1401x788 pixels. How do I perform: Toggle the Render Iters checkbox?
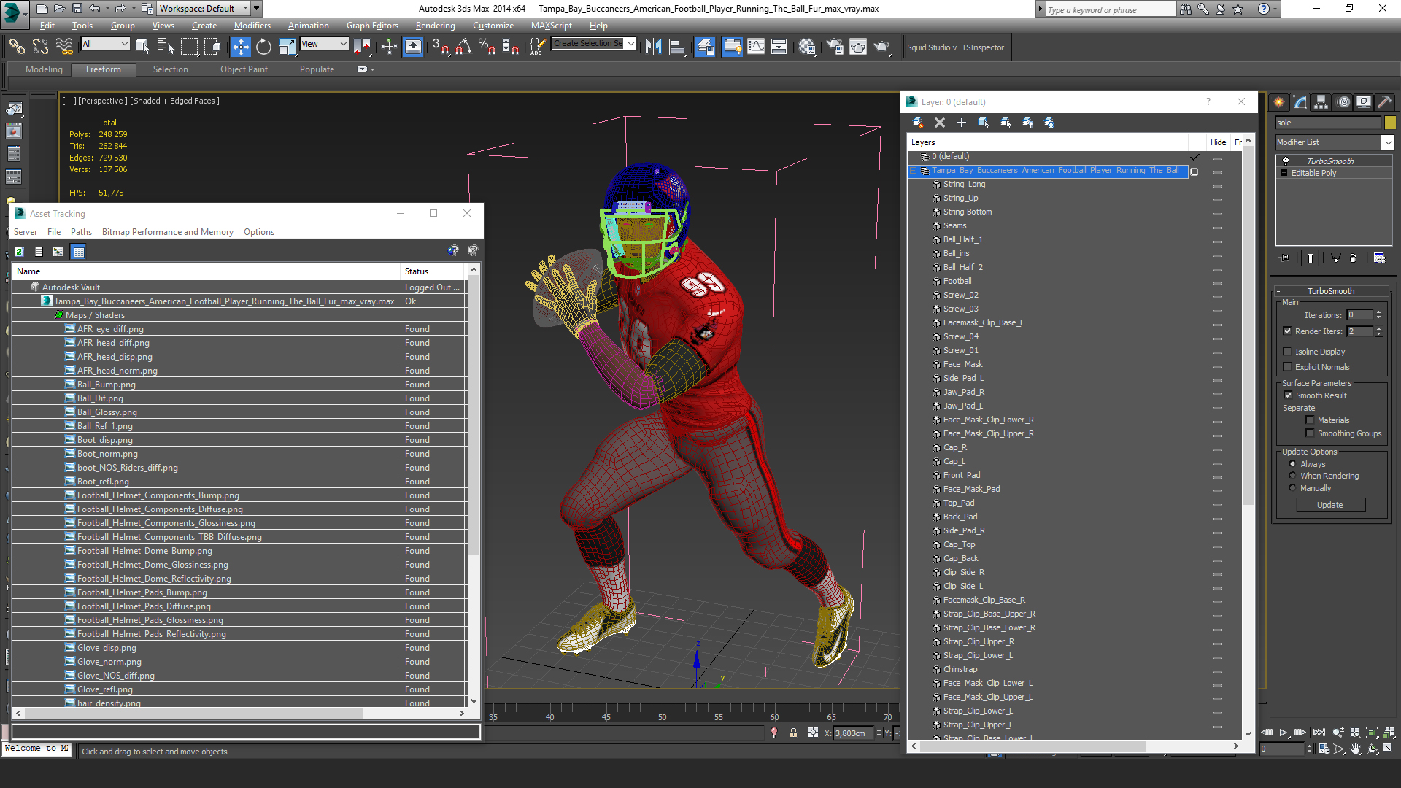(1288, 331)
